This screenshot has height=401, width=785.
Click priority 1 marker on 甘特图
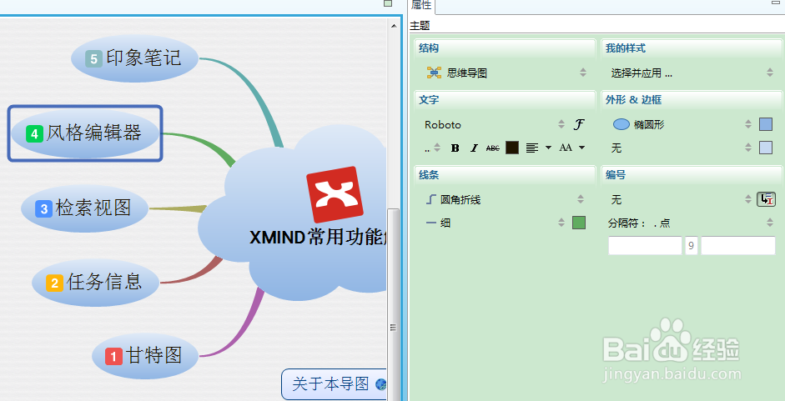tap(113, 357)
